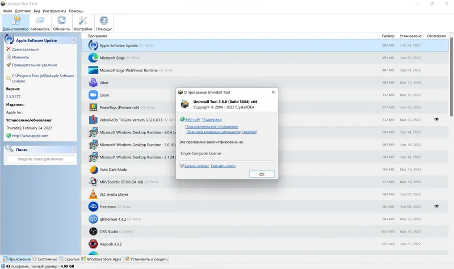This screenshot has height=269, width=454.
Task: Sort list by the Установлено column header
Action: click(x=410, y=36)
